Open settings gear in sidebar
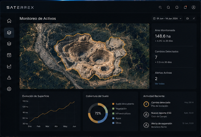The width and height of the screenshot is (201, 137). [9, 89]
